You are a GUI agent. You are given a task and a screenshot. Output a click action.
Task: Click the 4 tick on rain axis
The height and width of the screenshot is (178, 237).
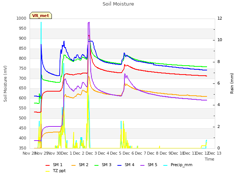[x=218, y=105]
